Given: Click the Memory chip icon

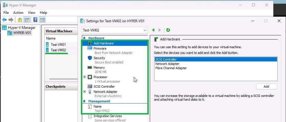Looking at the screenshot, I should 90,67.
